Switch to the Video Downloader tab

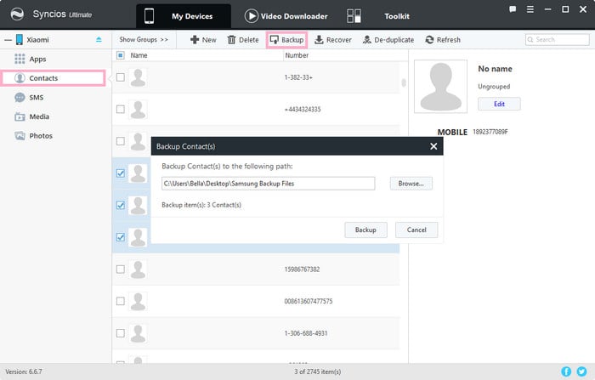pyautogui.click(x=286, y=16)
